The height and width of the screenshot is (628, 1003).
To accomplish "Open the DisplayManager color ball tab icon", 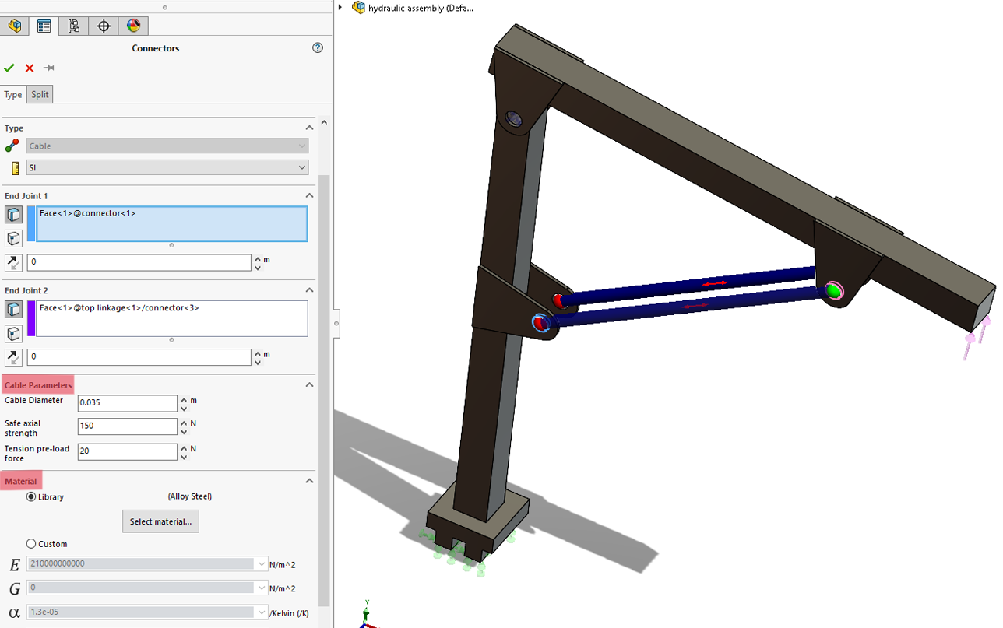I will (x=133, y=26).
